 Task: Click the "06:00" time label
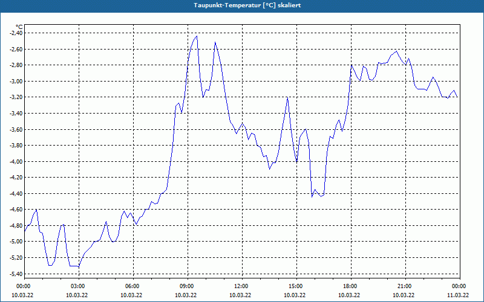[x=133, y=286]
